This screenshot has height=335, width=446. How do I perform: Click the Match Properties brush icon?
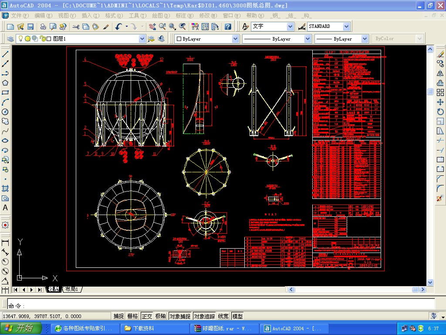[106, 27]
